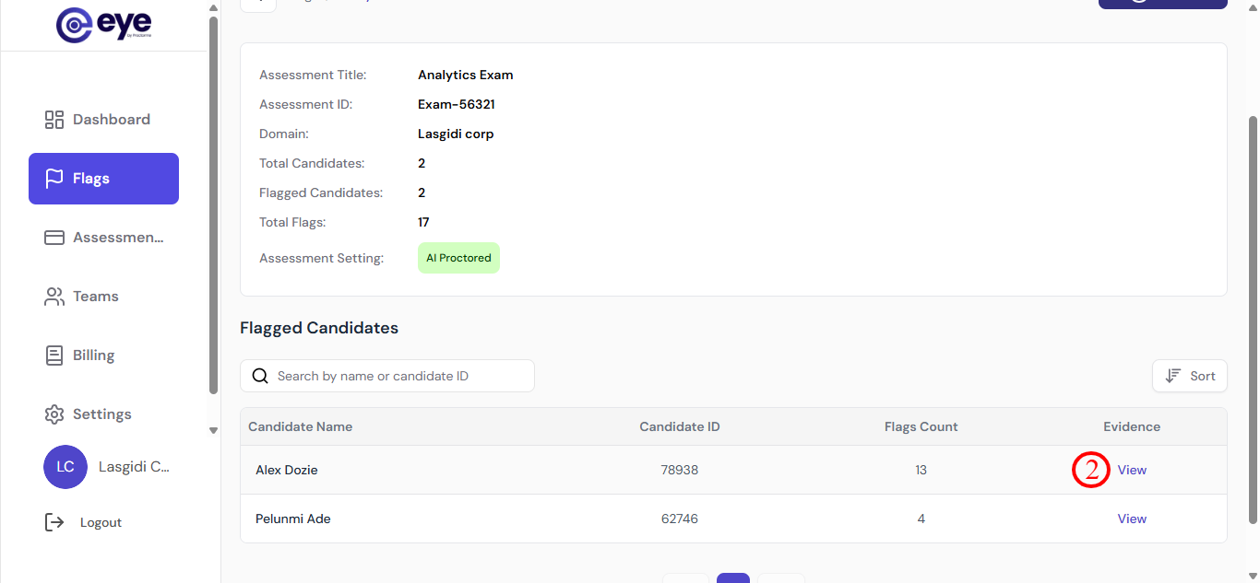This screenshot has height=583, width=1260.
Task: Select the Alex Dozie name cell
Action: [x=287, y=470]
